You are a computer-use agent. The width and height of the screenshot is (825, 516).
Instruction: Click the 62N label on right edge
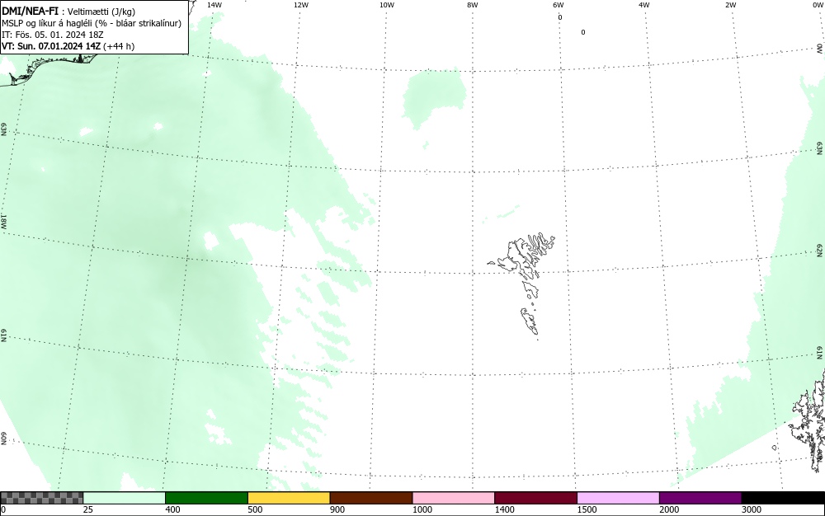820,251
